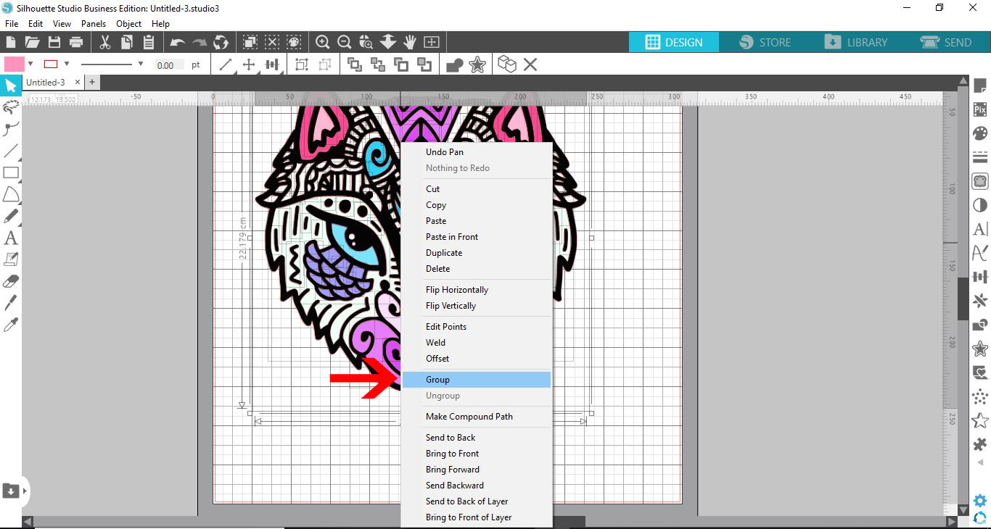This screenshot has height=529, width=991.
Task: Choose Offset in the context menu
Action: [477, 359]
